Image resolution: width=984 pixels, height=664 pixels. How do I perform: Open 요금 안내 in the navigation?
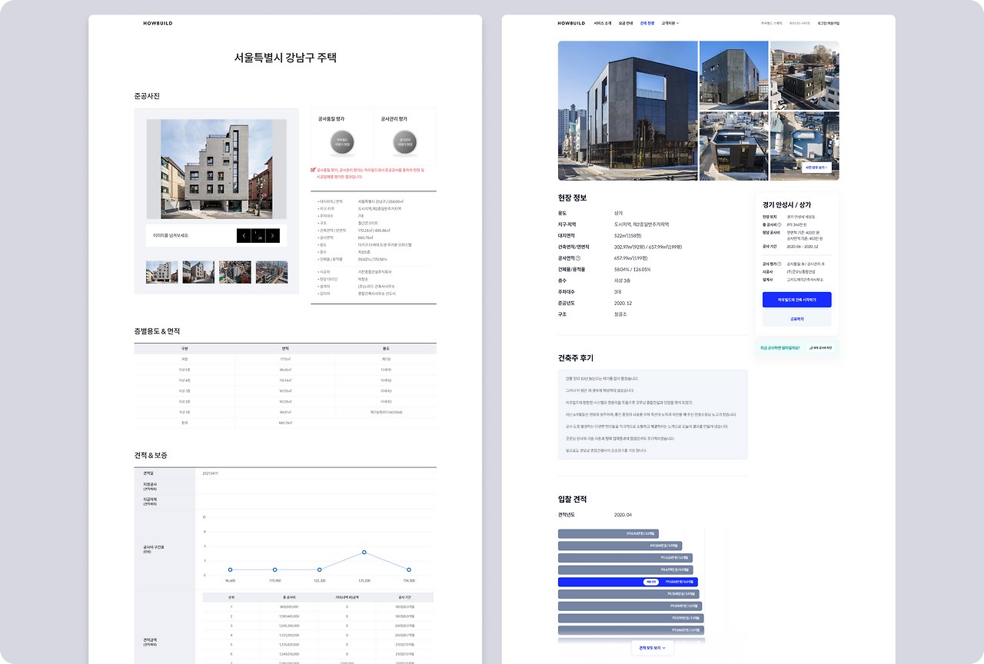[627, 23]
